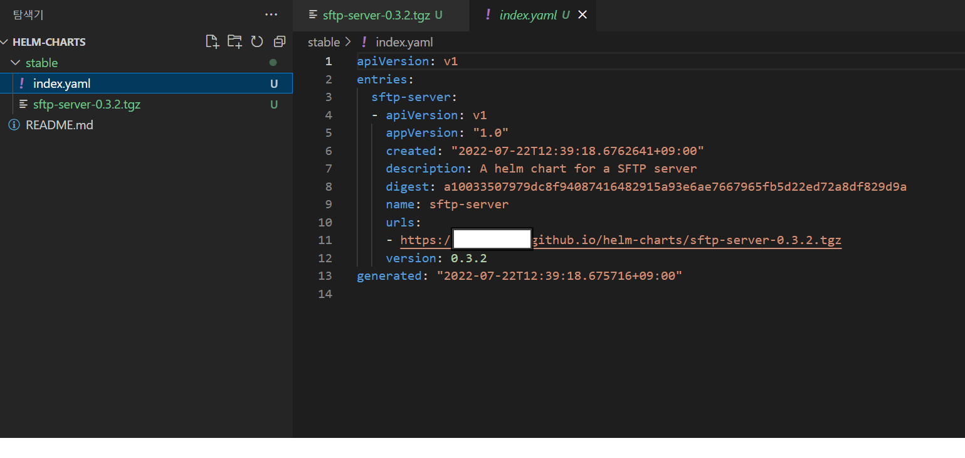
Task: Collapse all folders with the collapse icon
Action: point(279,42)
